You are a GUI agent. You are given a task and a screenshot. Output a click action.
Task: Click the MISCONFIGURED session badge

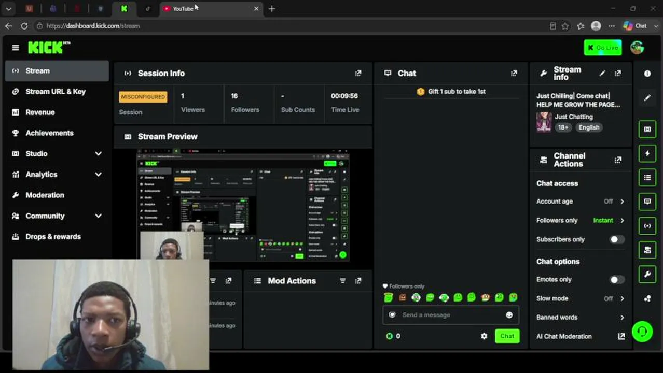pos(143,97)
